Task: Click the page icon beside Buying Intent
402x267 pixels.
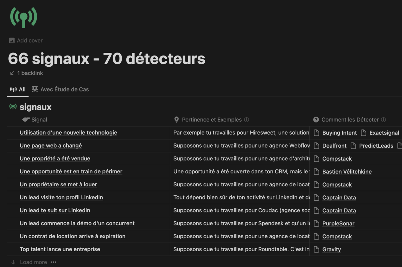Action: point(316,133)
